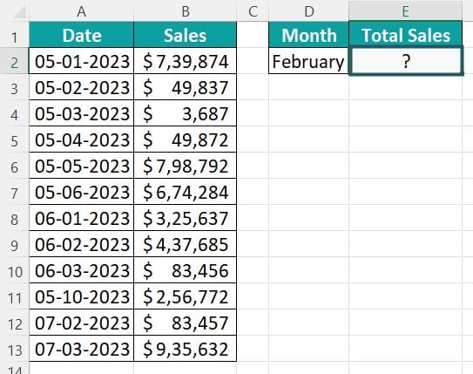Select date cell 05-04-2023
473x374 pixels.
pyautogui.click(x=82, y=139)
